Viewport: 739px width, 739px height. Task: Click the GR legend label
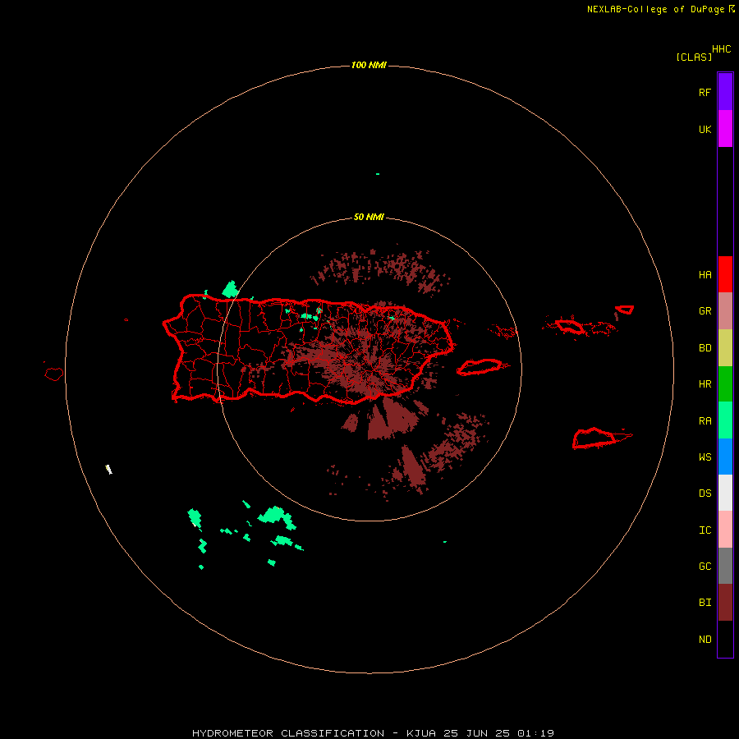click(705, 311)
